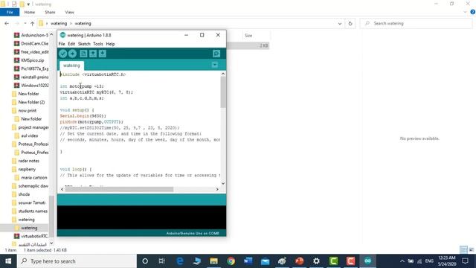476x268 pixels.
Task: Click the ENG language indicator
Action: [429, 261]
